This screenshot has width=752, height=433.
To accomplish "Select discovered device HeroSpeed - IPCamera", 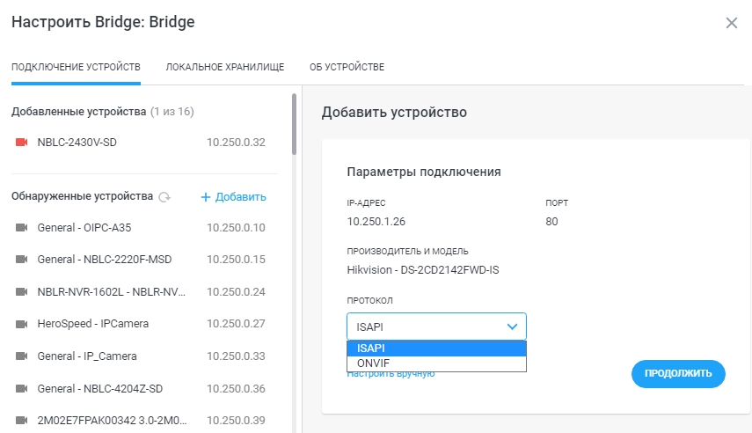I will (92, 324).
